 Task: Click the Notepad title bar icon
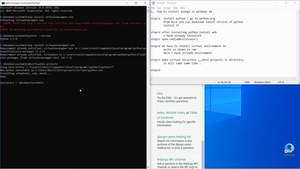153,3
